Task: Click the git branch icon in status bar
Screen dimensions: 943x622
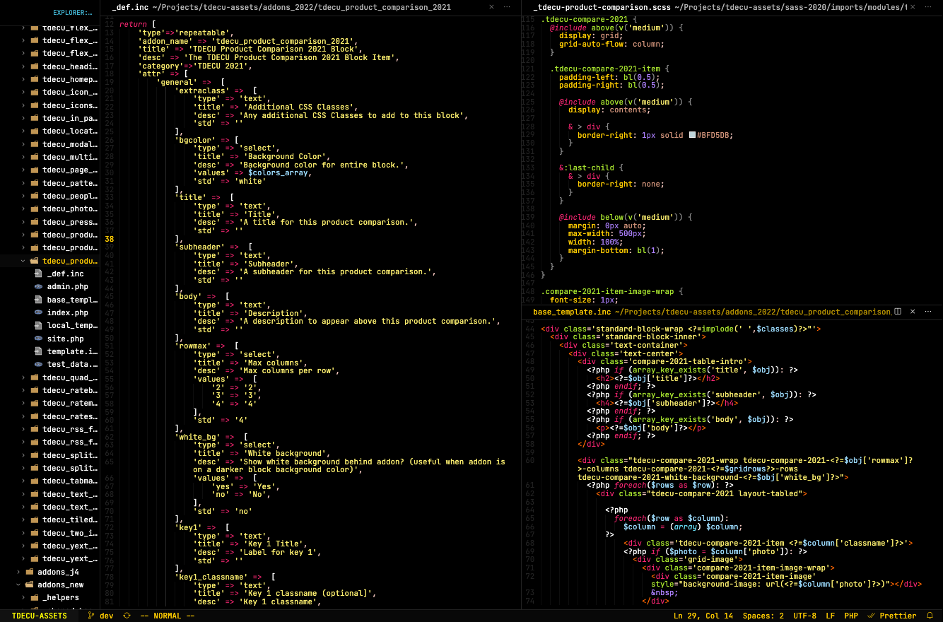Action: point(91,616)
